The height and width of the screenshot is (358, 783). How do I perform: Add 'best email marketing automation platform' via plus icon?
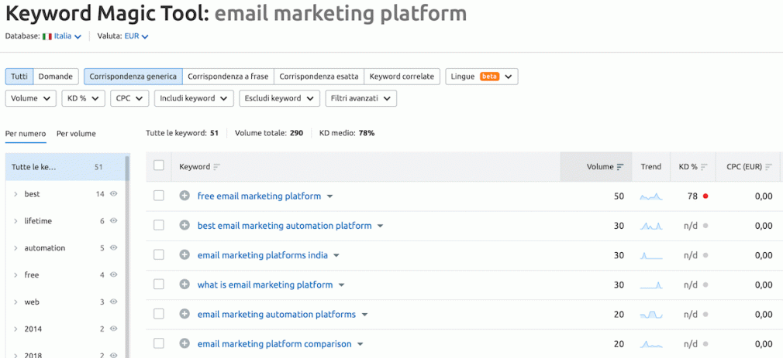click(x=185, y=226)
